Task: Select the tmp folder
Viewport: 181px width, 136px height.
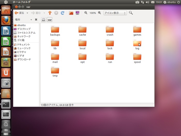Action: coord(55,72)
